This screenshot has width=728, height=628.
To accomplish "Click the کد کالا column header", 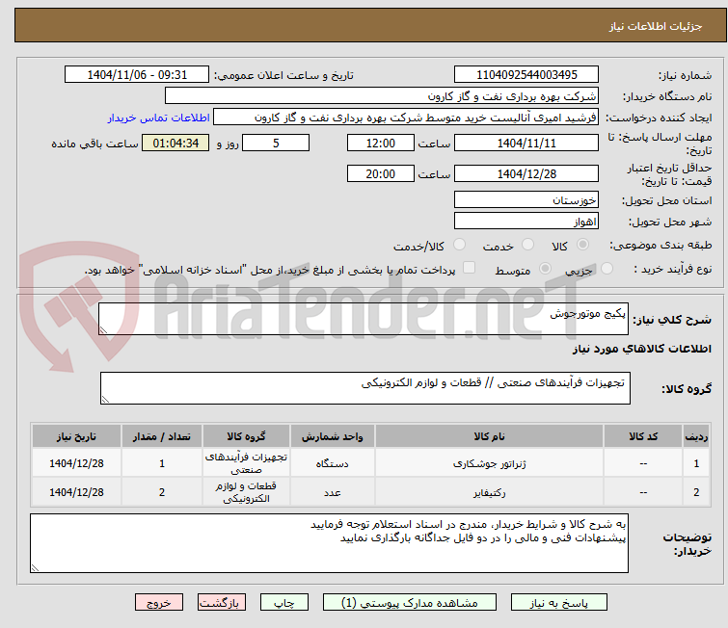I will click(x=643, y=436).
